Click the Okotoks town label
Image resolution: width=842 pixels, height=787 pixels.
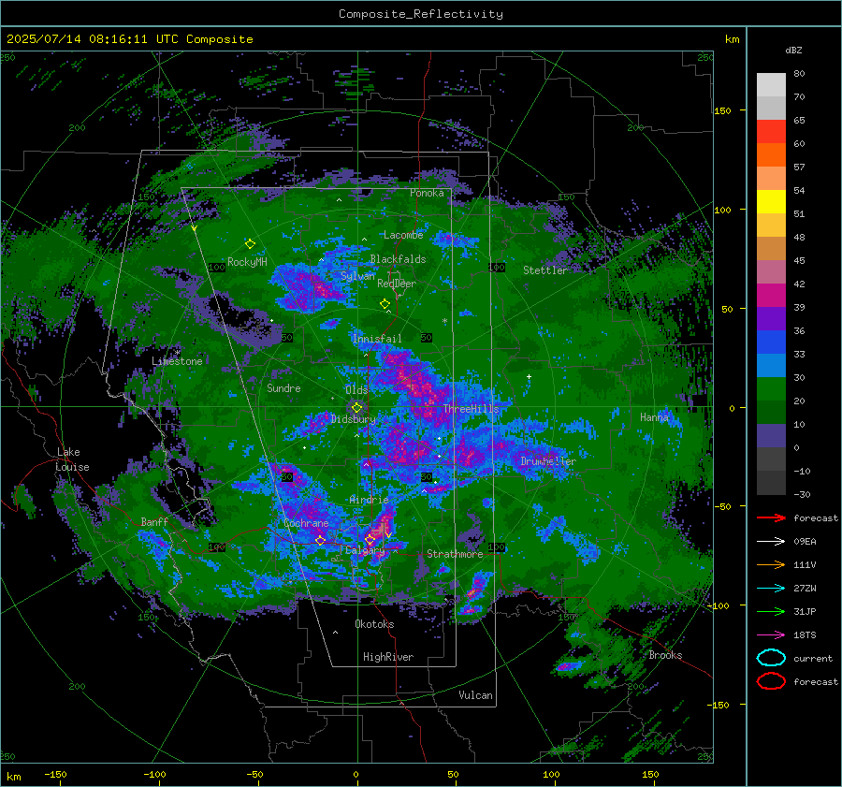[374, 624]
